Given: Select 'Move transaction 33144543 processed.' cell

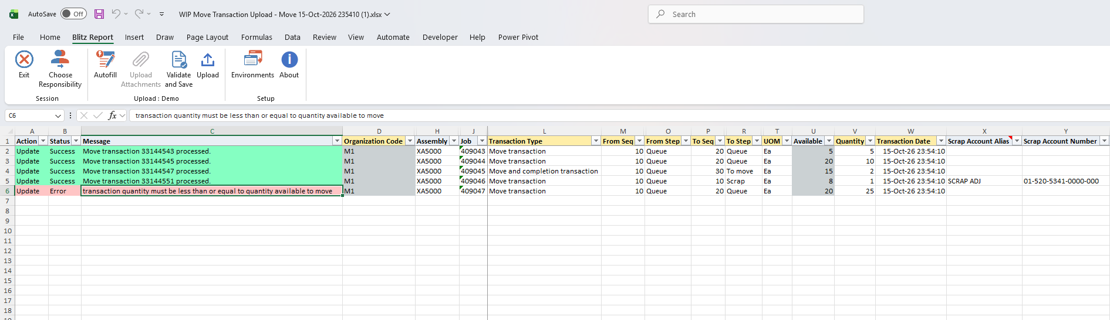Looking at the screenshot, I should pos(212,151).
